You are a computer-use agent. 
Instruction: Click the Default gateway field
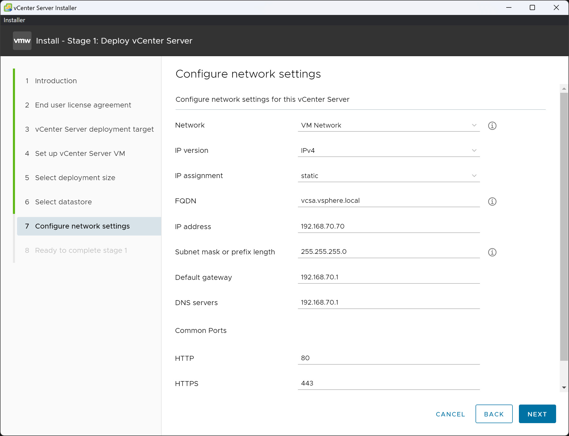(x=388, y=277)
